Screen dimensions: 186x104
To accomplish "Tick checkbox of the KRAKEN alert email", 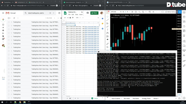I will coord(9,98).
